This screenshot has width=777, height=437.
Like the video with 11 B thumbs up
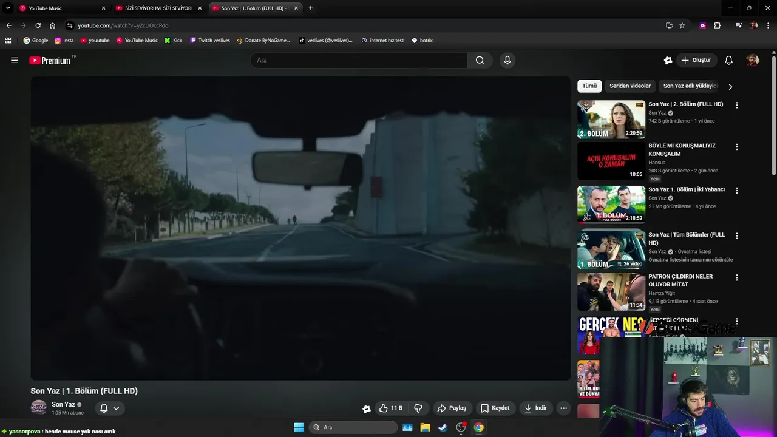tap(391, 408)
